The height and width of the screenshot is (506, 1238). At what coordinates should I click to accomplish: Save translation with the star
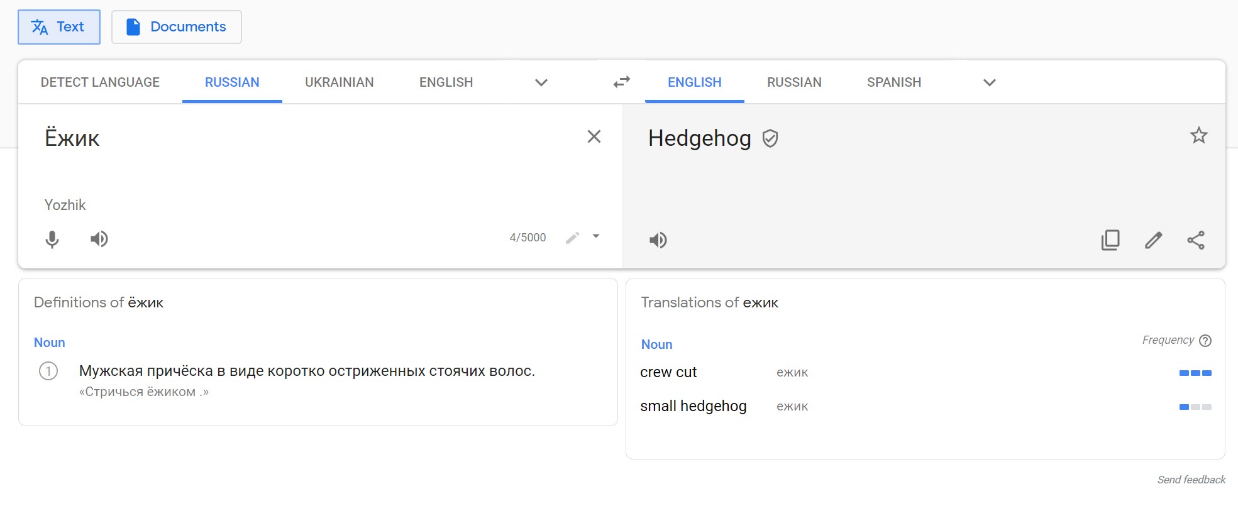tap(1198, 136)
